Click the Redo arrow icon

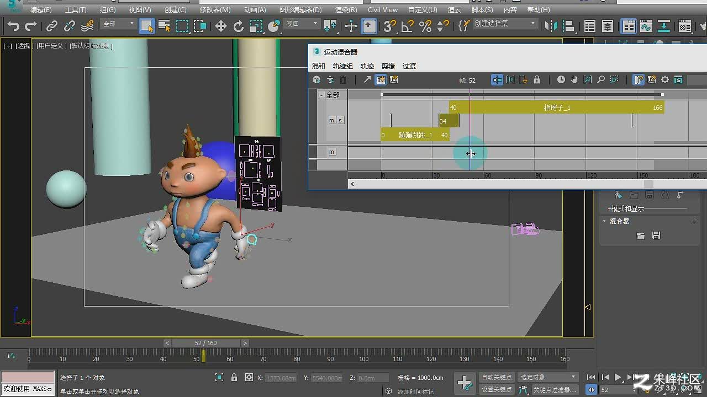coord(31,26)
